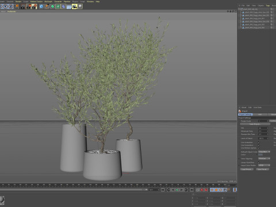This screenshot has width=276, height=207.
Task: Select the first child plant object
Action: (257, 12)
